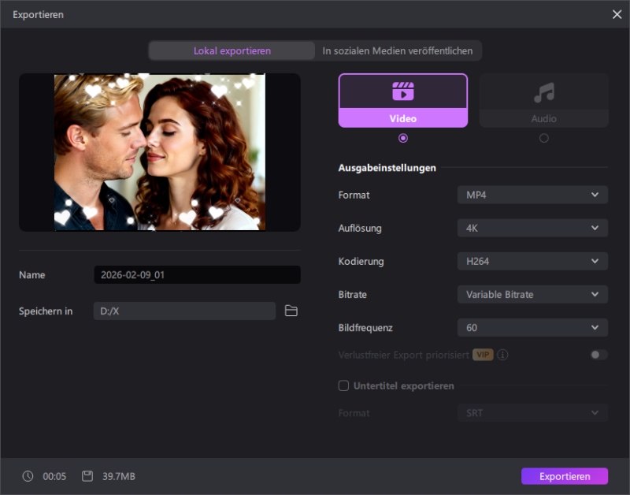Select the Audio radio button

click(x=543, y=138)
